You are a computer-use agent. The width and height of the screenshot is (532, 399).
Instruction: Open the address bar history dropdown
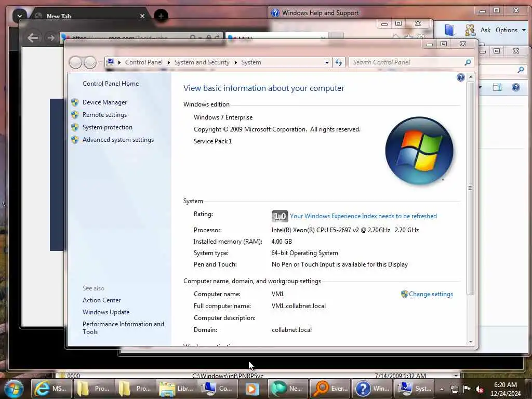(x=327, y=63)
